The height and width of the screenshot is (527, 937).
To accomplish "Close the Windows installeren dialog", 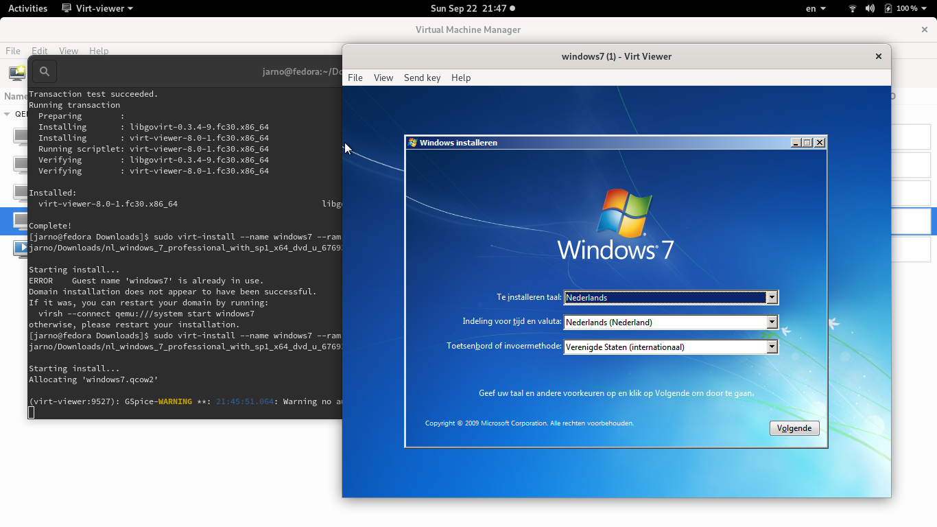I will 820,143.
